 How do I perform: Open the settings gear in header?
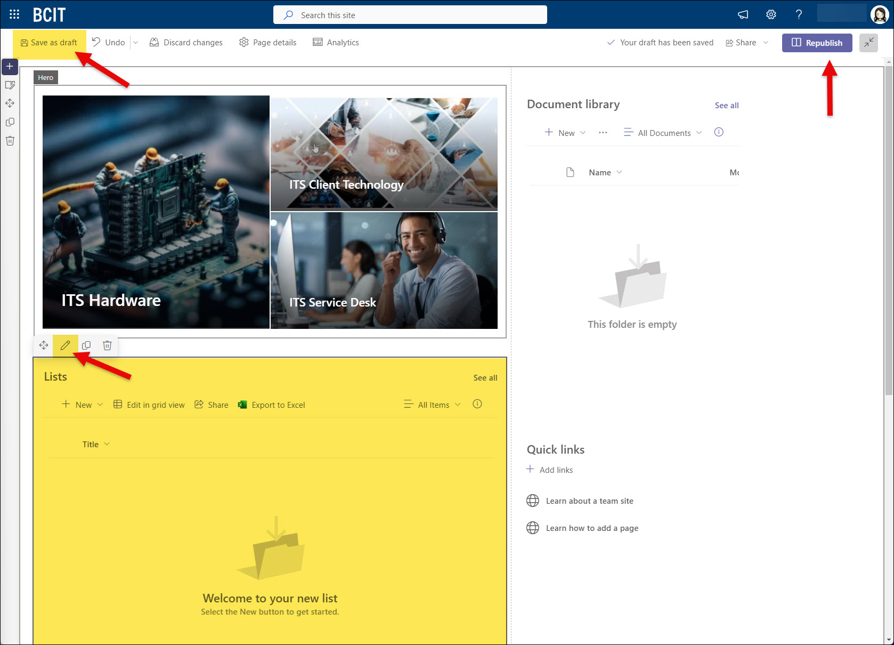tap(771, 14)
